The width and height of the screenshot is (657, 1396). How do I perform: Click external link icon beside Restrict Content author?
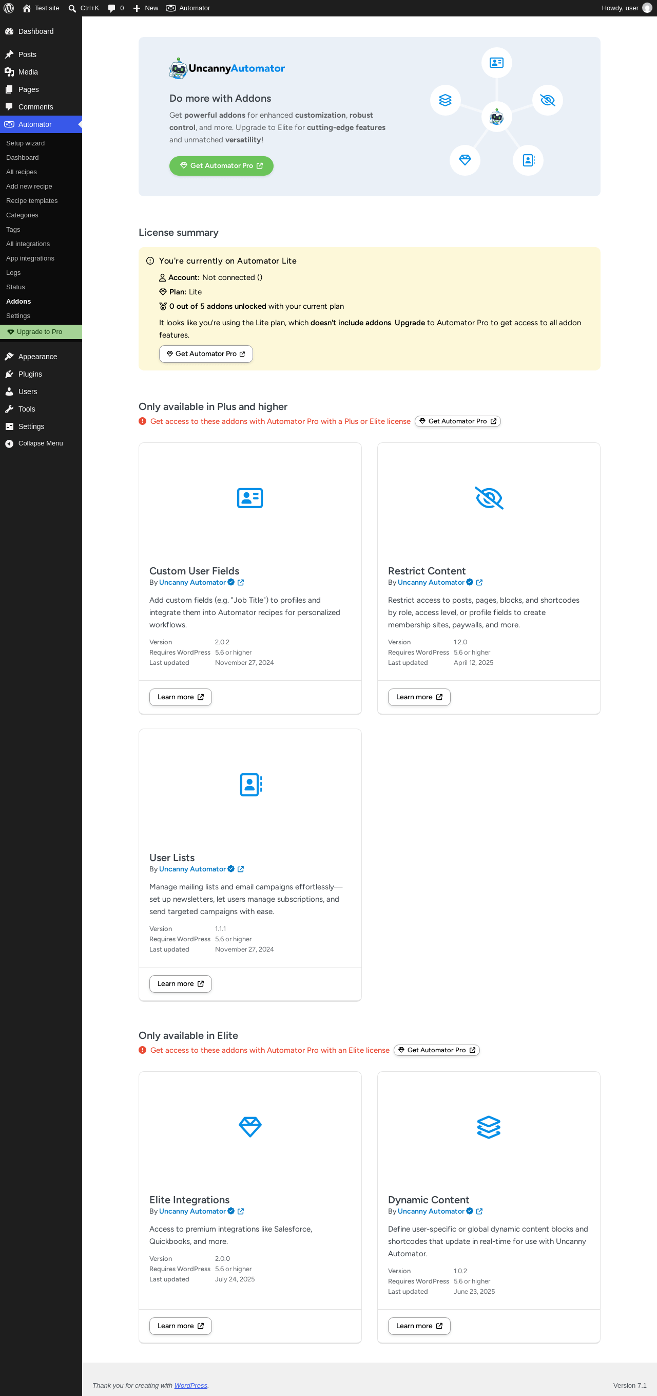click(x=479, y=583)
